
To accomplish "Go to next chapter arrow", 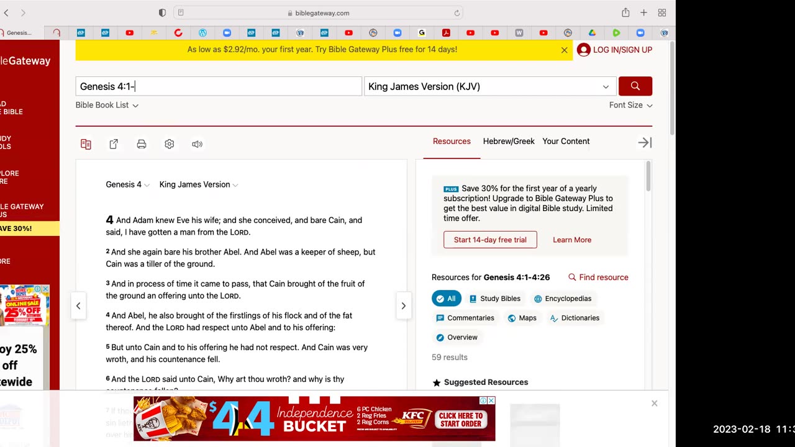I will coord(403,305).
